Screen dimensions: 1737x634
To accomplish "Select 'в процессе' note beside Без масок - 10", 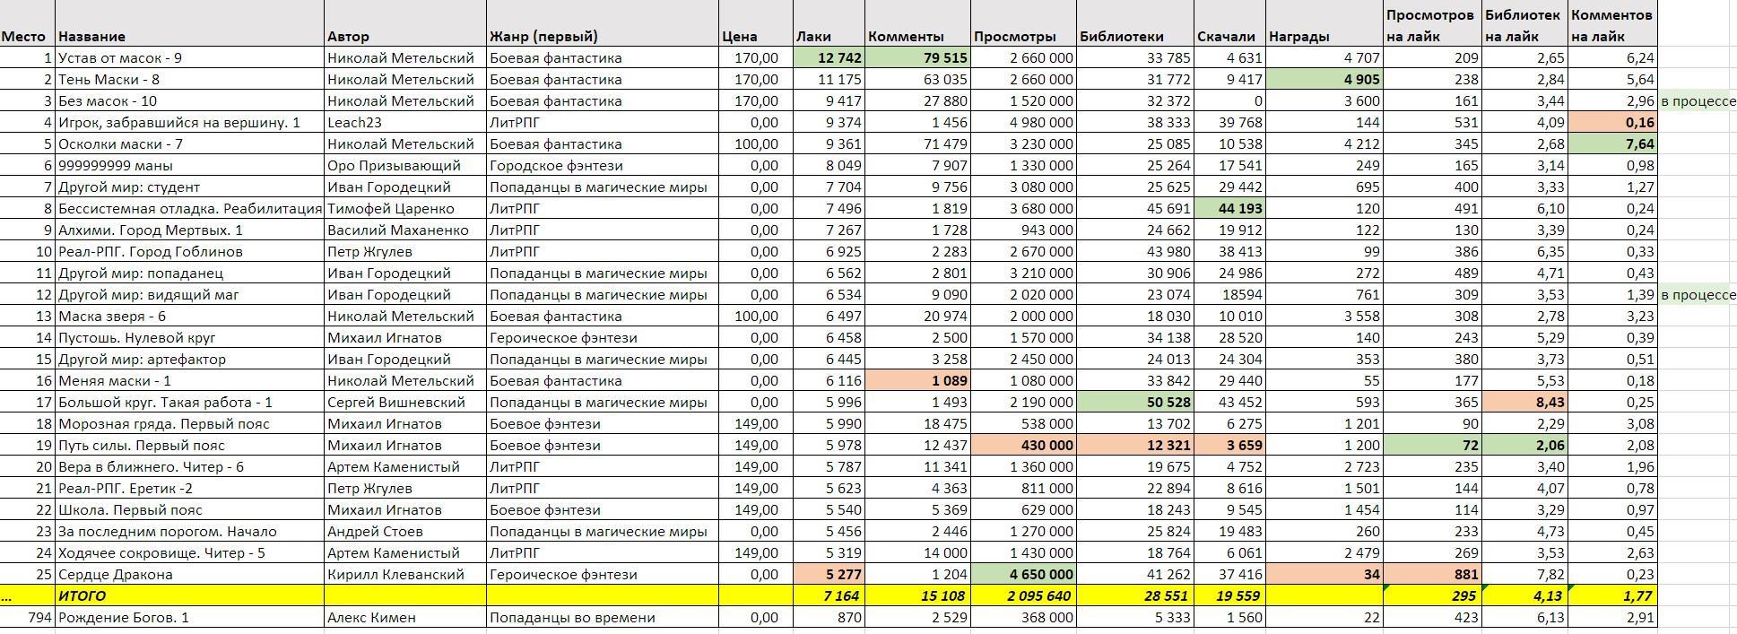I will 1697,101.
